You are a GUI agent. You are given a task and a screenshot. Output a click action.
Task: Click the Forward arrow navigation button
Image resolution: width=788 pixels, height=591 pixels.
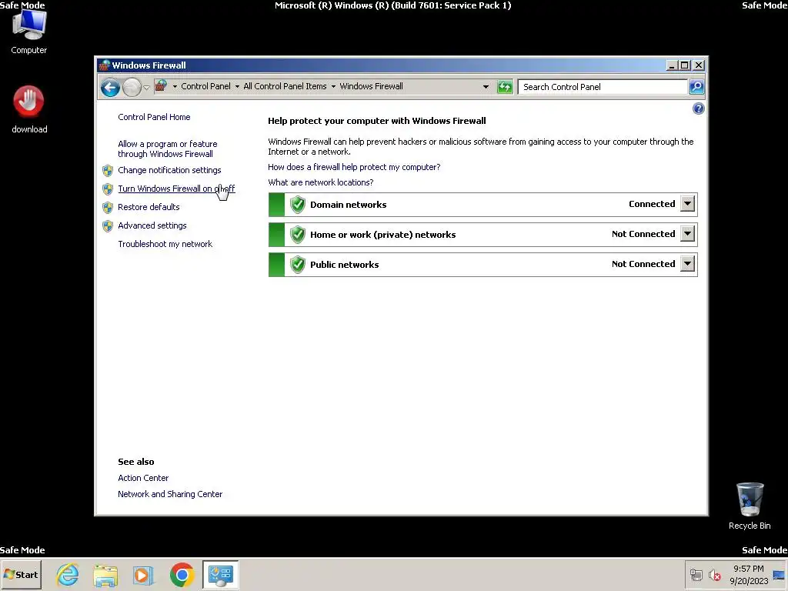pyautogui.click(x=132, y=88)
